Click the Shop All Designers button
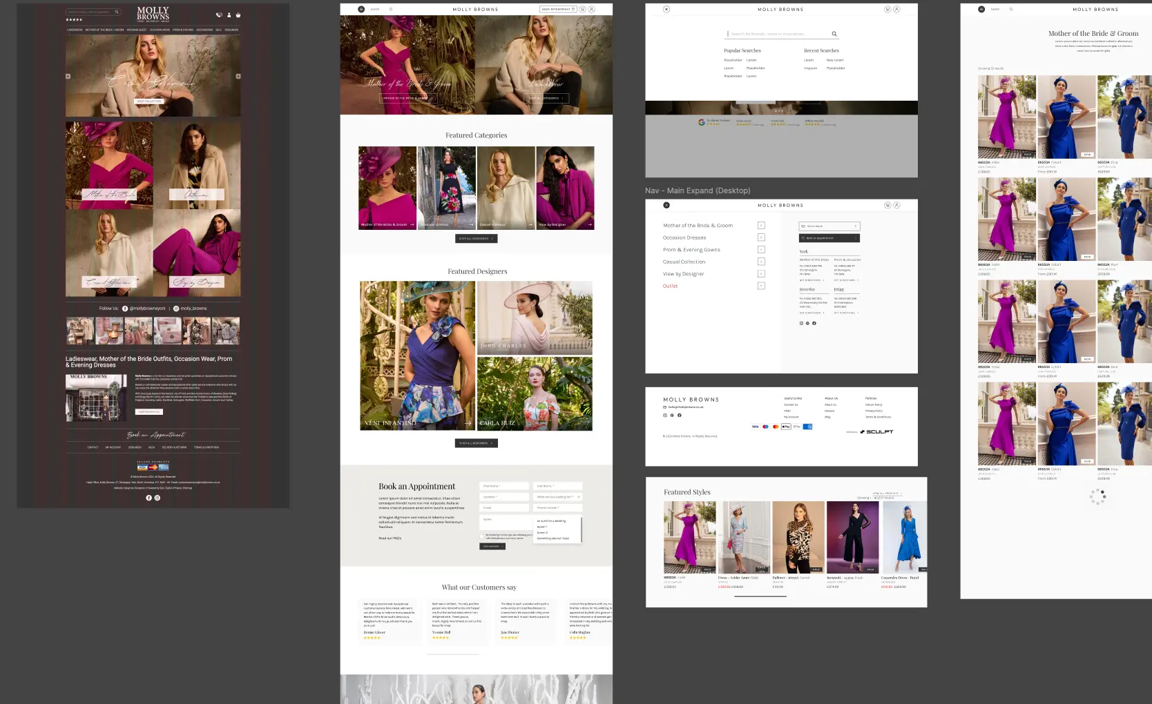This screenshot has height=704, width=1152. click(x=476, y=443)
